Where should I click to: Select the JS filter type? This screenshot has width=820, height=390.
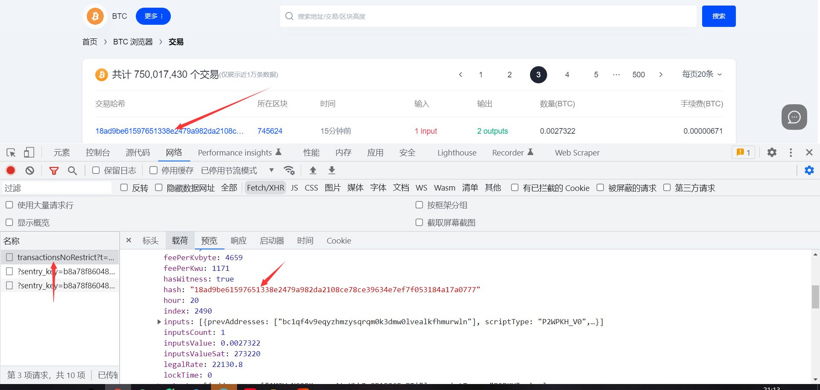point(294,188)
